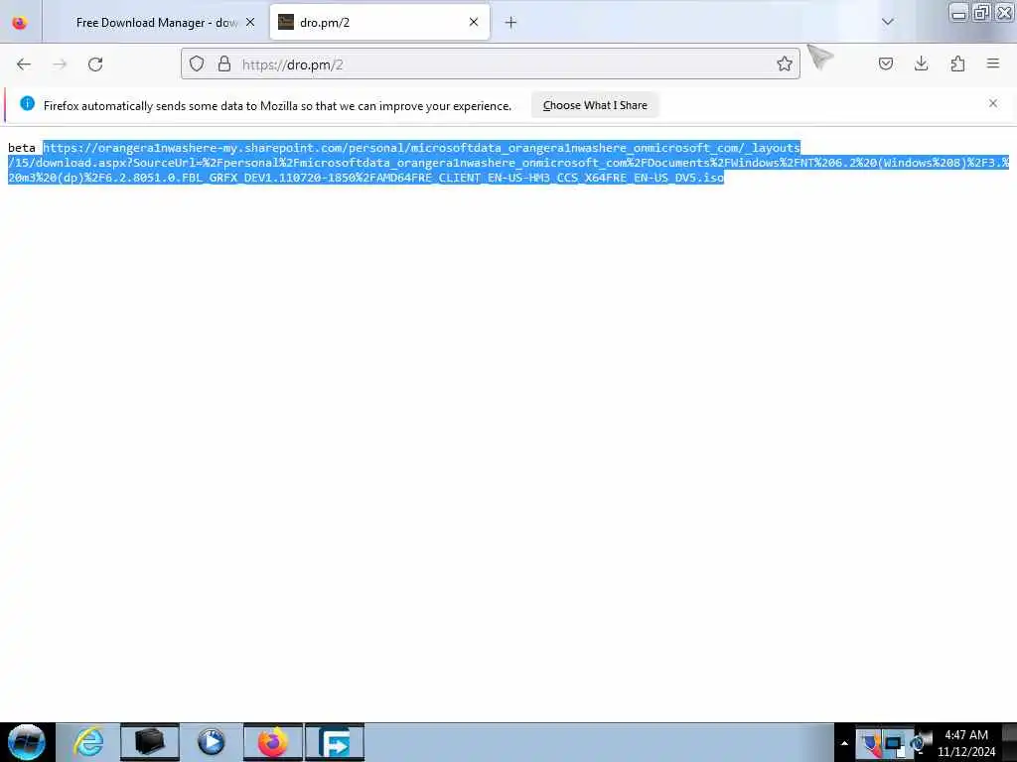Bookmark this page with the star

(785, 63)
